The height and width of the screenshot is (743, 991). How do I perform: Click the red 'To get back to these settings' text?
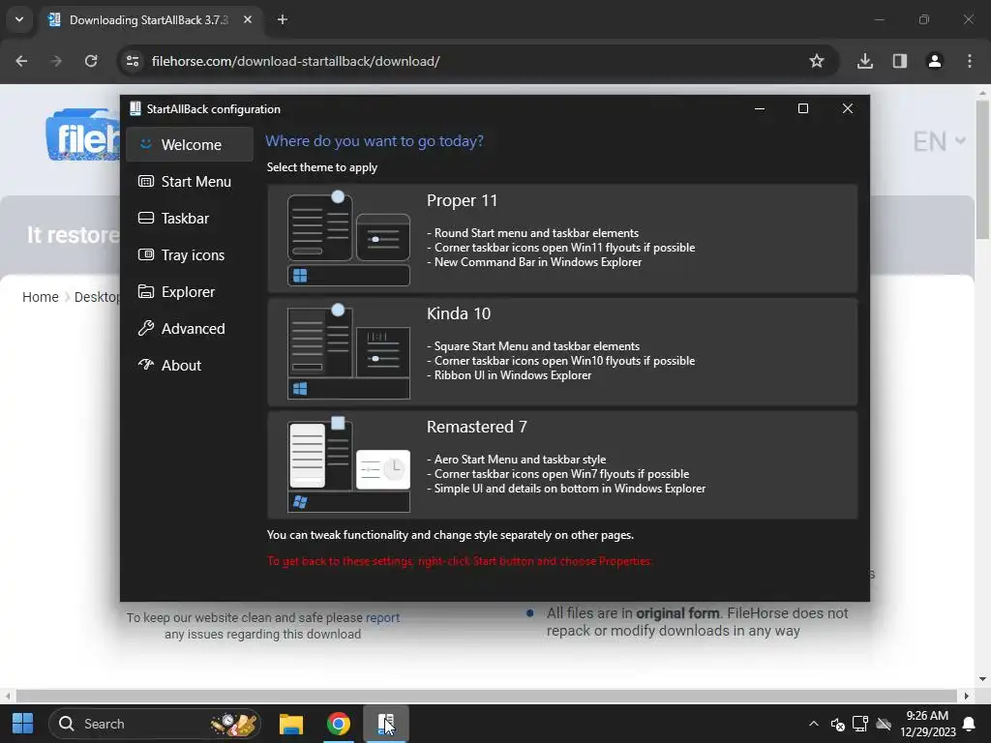(460, 561)
